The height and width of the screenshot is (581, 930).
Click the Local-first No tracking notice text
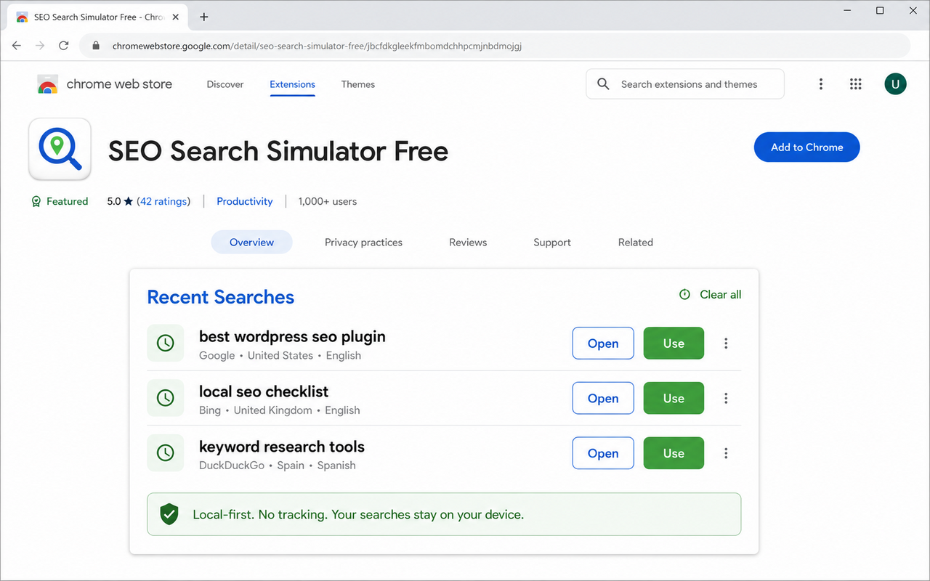(358, 515)
